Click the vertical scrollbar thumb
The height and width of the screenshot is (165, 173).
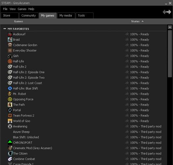170,53
